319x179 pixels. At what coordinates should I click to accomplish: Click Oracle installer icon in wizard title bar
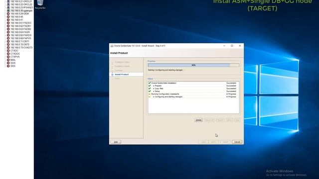pyautogui.click(x=112, y=46)
